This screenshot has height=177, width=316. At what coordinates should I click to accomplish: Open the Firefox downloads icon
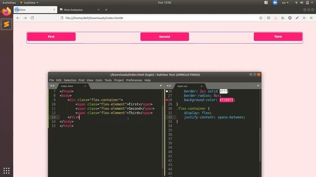coord(276,18)
